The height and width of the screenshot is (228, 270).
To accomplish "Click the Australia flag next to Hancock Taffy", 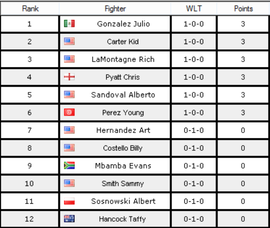I will pyautogui.click(x=69, y=219).
